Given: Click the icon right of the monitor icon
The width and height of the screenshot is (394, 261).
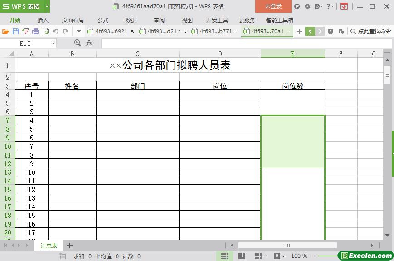Looking at the screenshot, I should pos(341,31).
